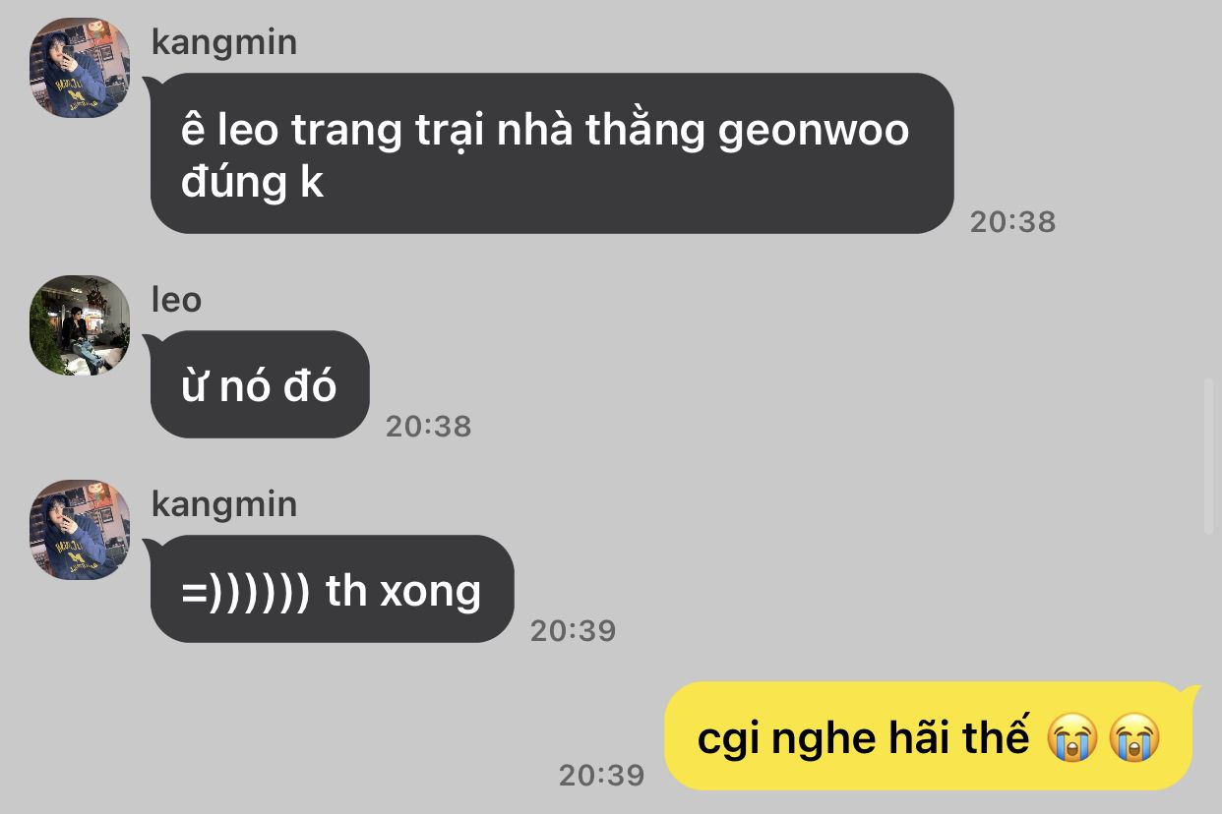
Task: Click the last crying emoji in yellow bubble
Action: [1134, 737]
